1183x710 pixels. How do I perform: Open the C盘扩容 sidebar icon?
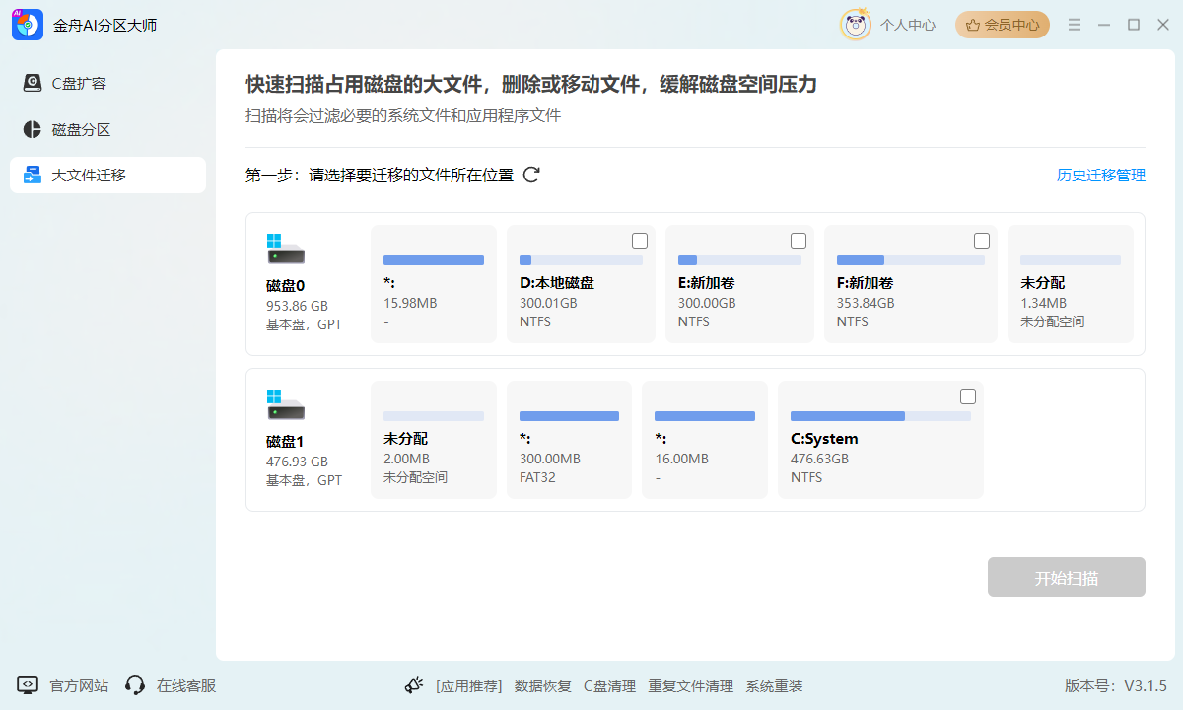(x=31, y=83)
